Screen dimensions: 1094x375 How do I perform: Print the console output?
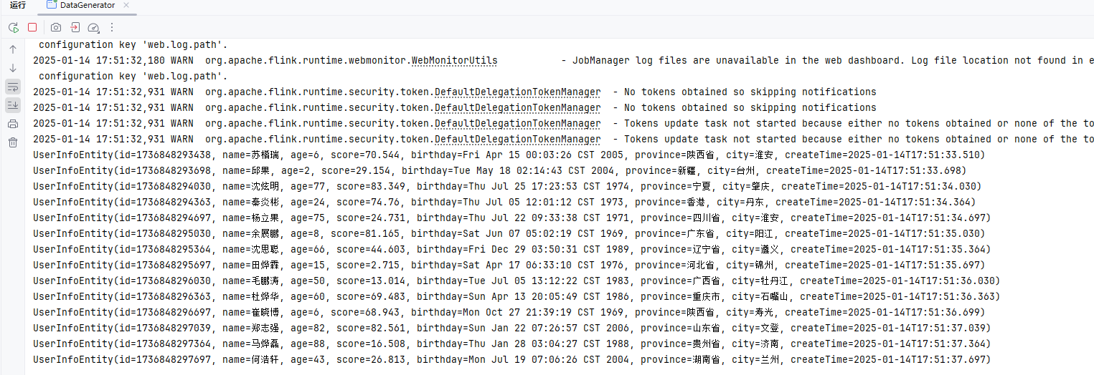[x=13, y=124]
